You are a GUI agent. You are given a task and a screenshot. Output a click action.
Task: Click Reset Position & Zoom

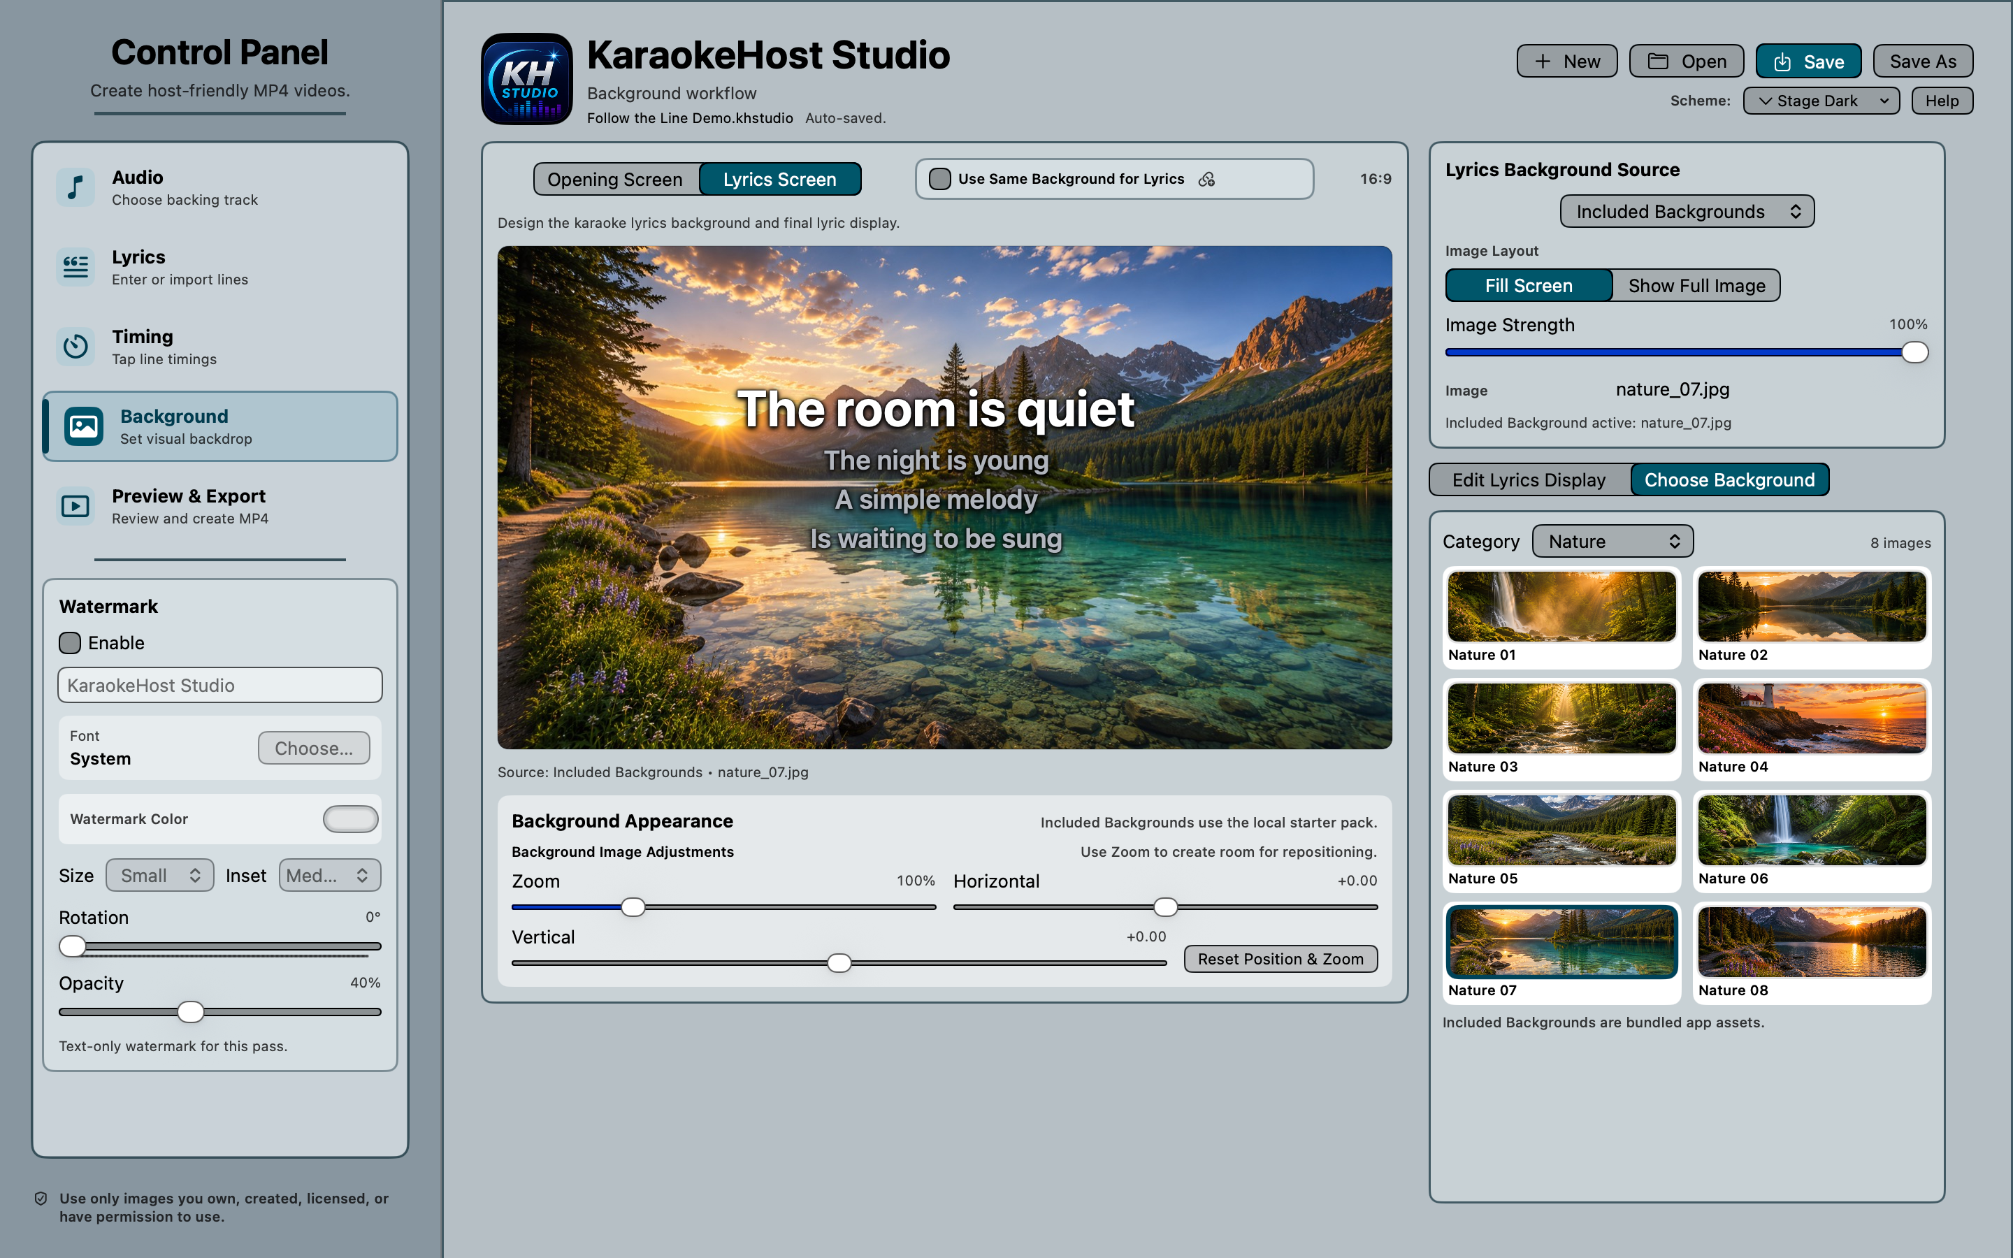point(1280,958)
